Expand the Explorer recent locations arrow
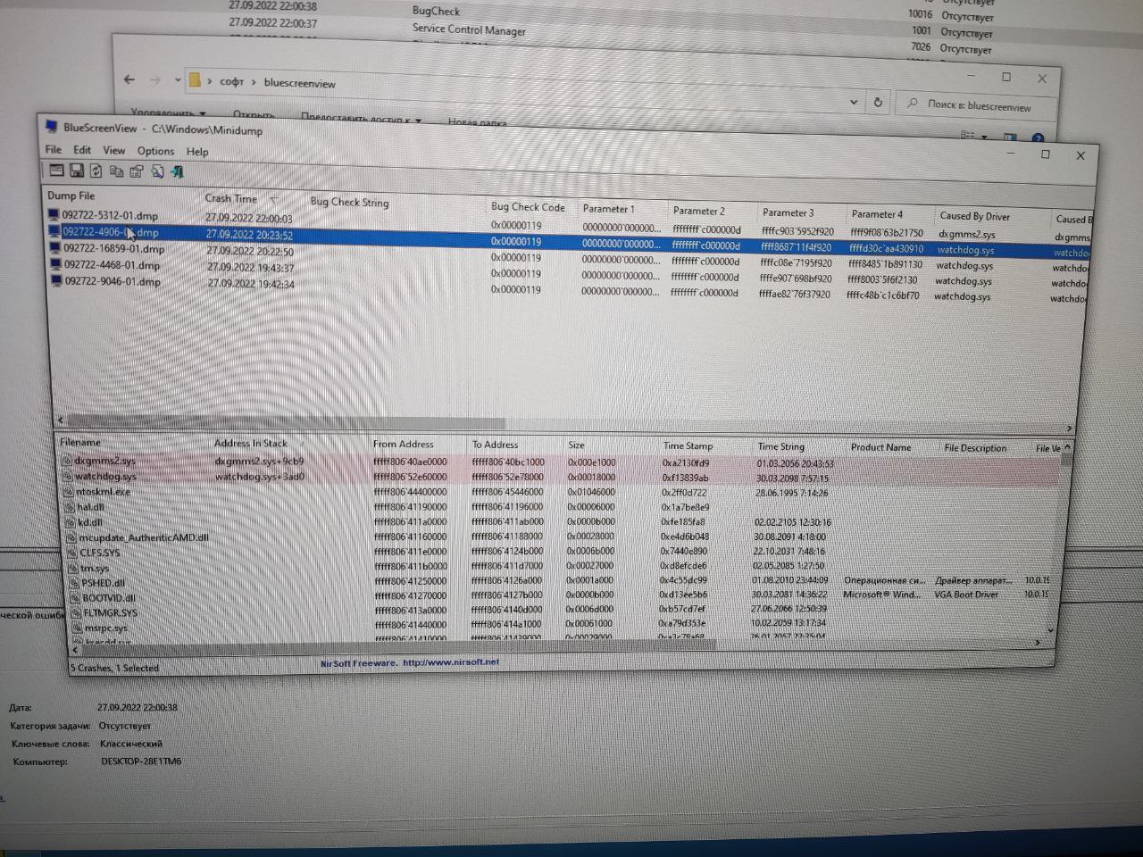The width and height of the screenshot is (1143, 857). pyautogui.click(x=178, y=79)
